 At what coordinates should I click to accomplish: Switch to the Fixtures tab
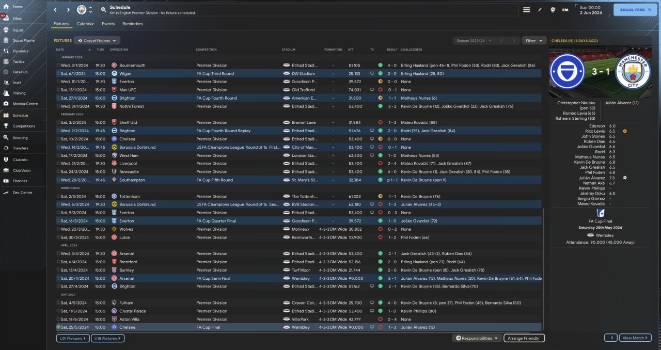coord(61,24)
